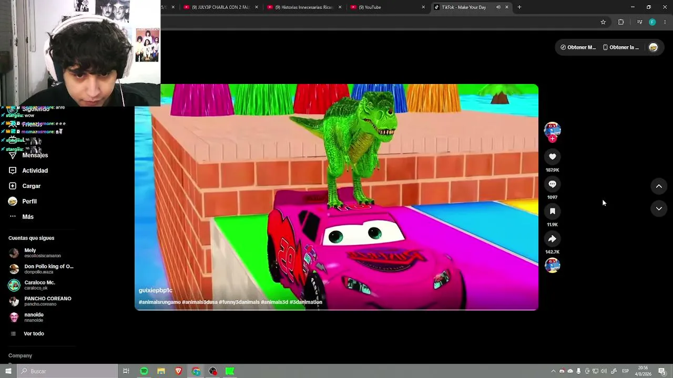Open the TikTok profile avatar at top right
Image resolution: width=673 pixels, height=378 pixels.
tap(653, 47)
